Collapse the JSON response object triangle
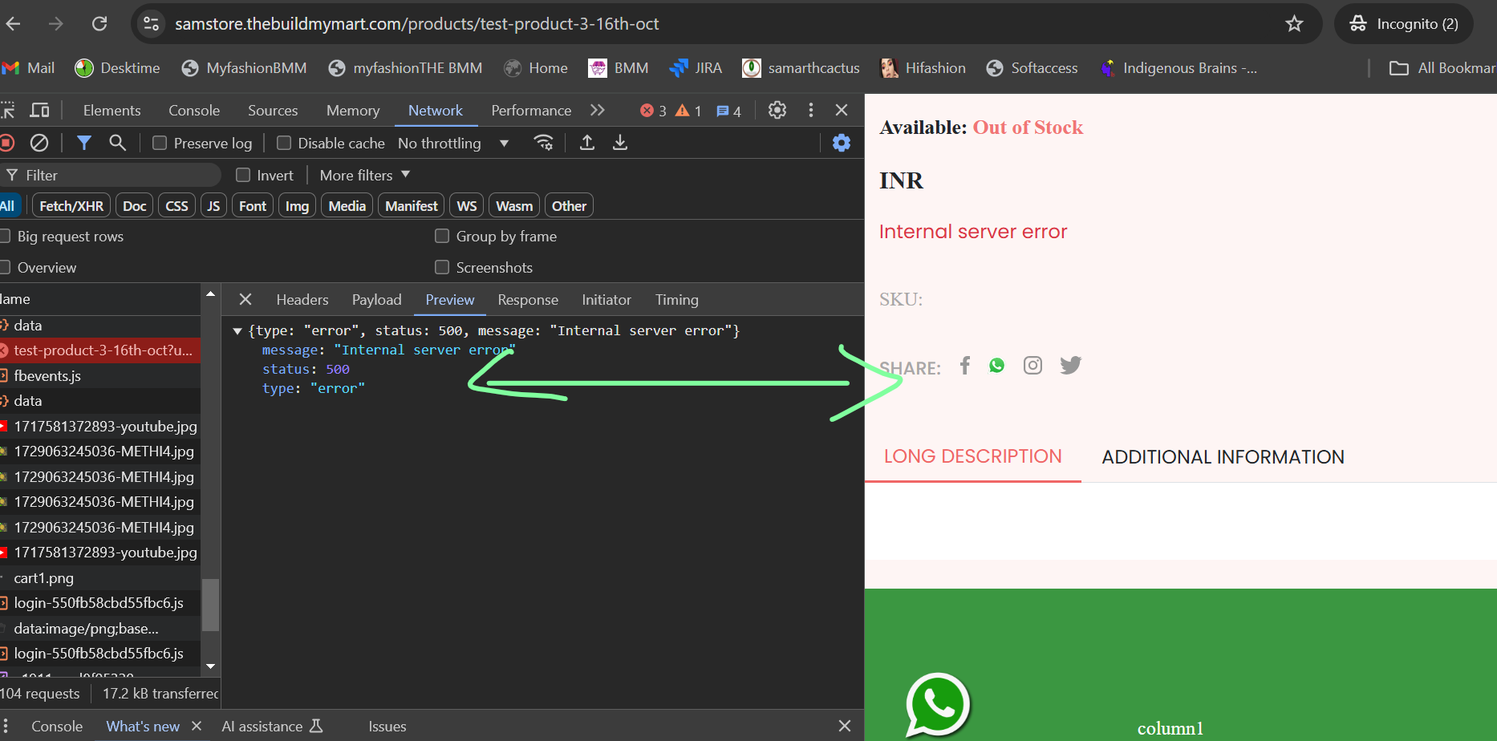The width and height of the screenshot is (1497, 741). [x=237, y=330]
